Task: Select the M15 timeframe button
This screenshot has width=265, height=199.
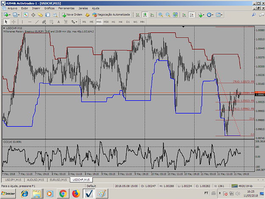Action: pyautogui.click(x=99, y=22)
